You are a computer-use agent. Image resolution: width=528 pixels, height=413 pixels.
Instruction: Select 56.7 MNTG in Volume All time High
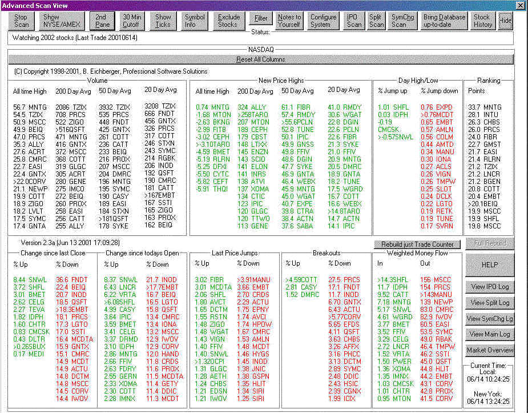click(x=30, y=107)
